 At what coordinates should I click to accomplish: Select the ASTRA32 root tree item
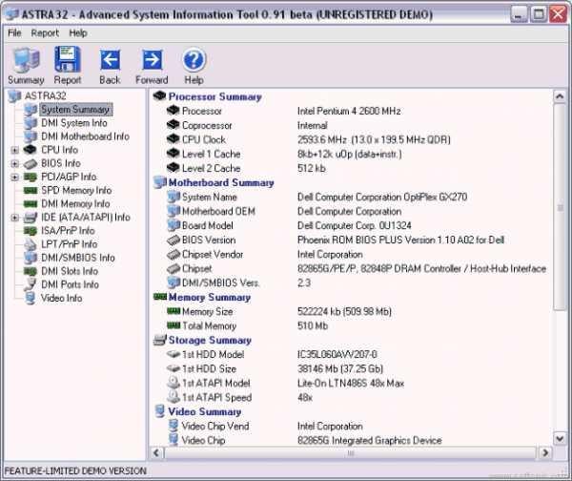point(46,96)
